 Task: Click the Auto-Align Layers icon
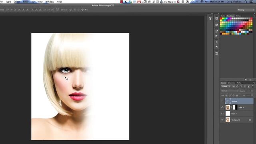click(58, 10)
